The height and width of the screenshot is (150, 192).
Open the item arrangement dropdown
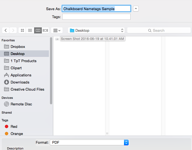[57, 30]
